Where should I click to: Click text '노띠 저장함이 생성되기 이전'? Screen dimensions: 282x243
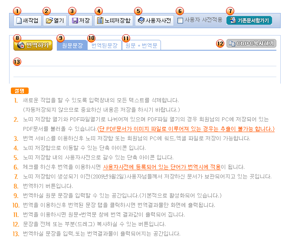point(57,176)
